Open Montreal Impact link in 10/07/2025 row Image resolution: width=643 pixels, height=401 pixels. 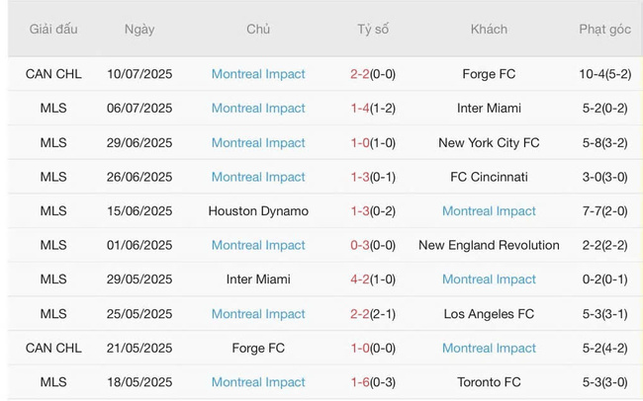(x=258, y=74)
